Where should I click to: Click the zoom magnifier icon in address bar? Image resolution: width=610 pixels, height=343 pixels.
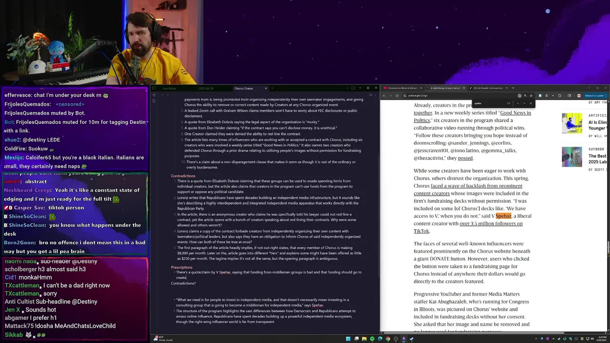coord(525,96)
